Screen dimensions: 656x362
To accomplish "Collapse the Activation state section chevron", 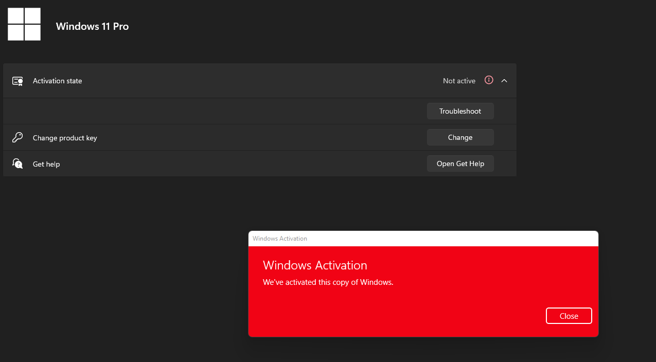I will pos(504,81).
